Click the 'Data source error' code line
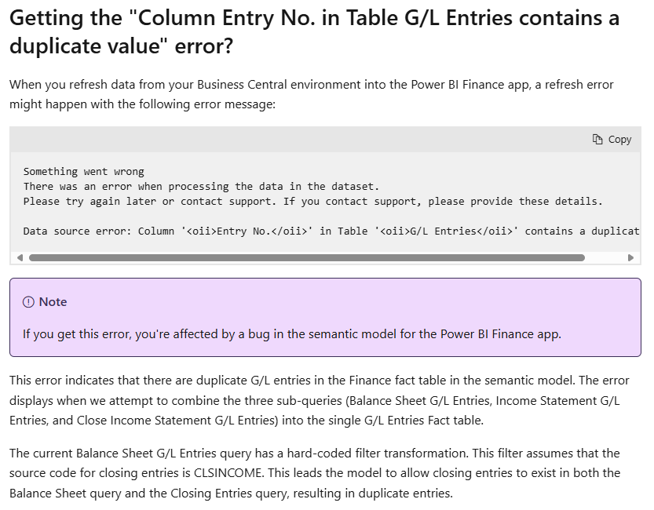The image size is (654, 510). pos(331,231)
